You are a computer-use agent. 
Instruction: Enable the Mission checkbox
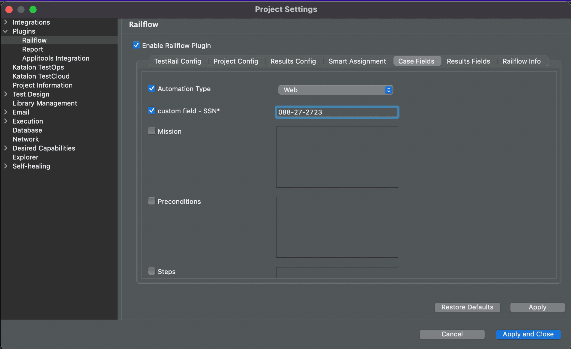[152, 131]
